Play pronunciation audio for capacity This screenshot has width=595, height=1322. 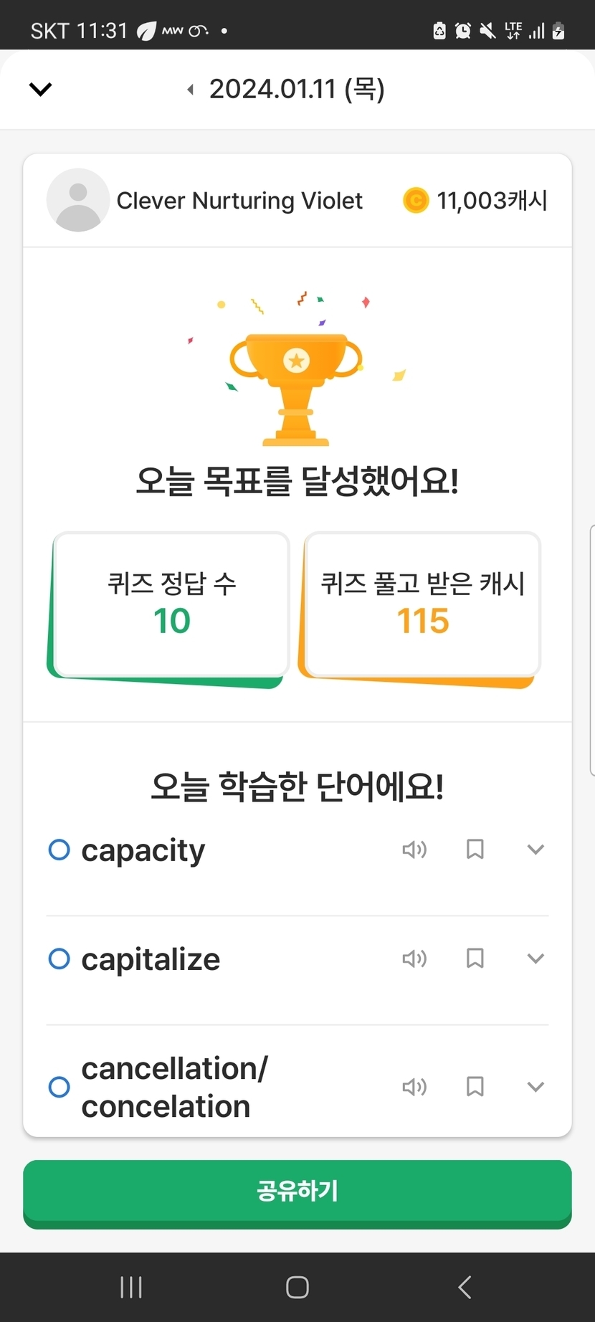click(414, 850)
